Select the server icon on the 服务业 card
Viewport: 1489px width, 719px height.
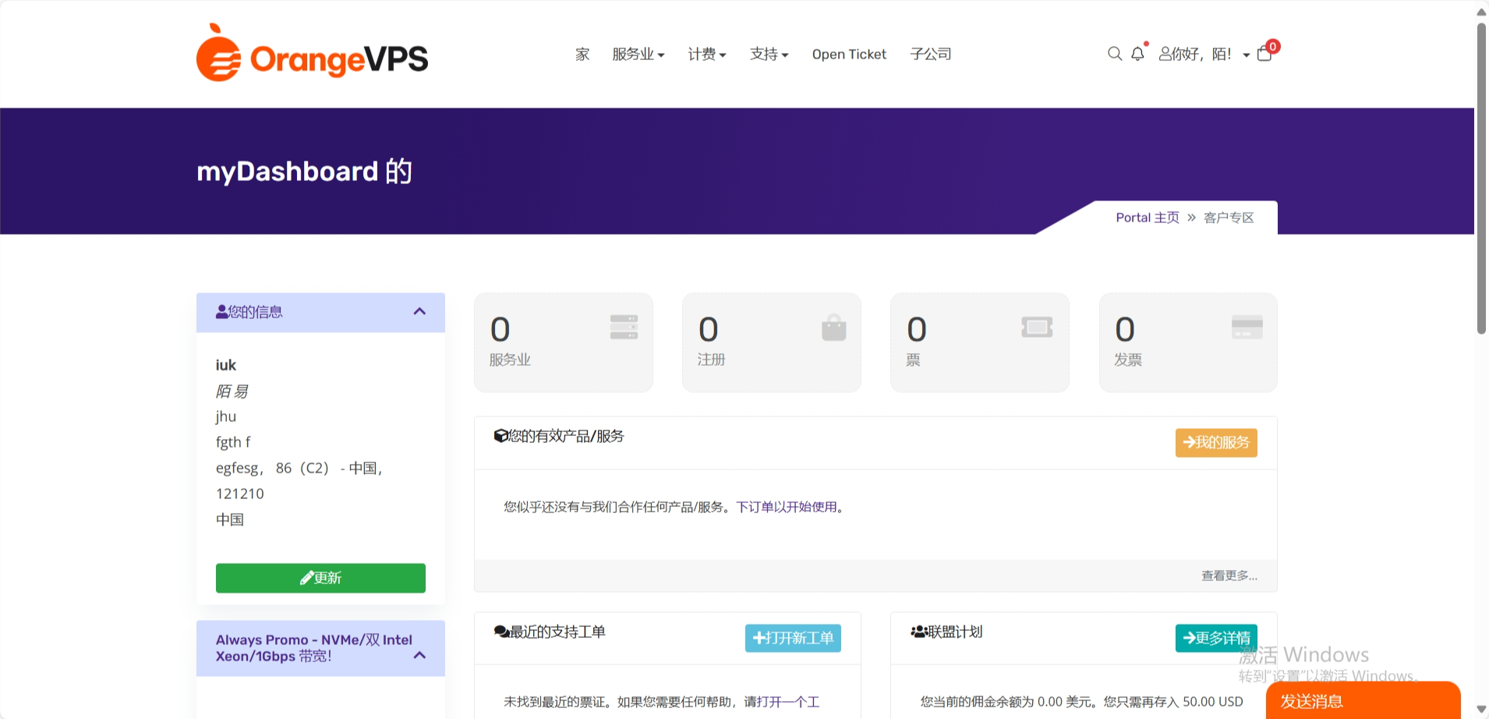tap(623, 327)
